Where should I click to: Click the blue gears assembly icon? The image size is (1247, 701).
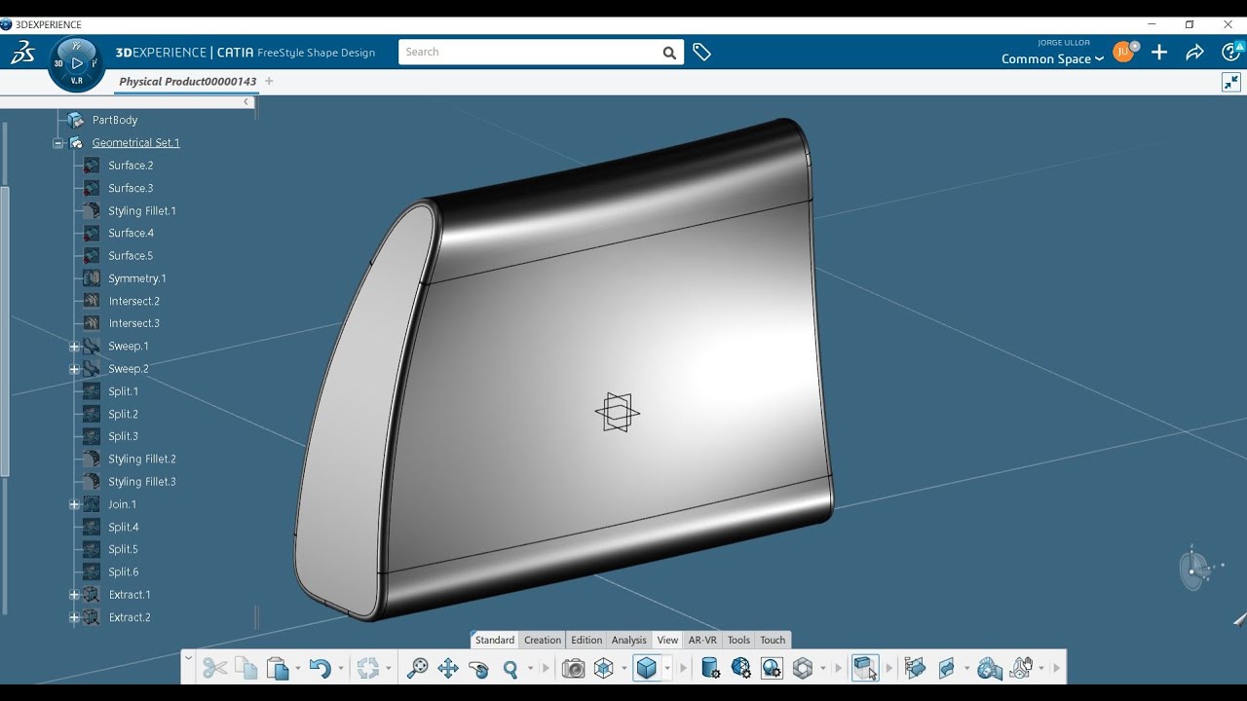[990, 668]
